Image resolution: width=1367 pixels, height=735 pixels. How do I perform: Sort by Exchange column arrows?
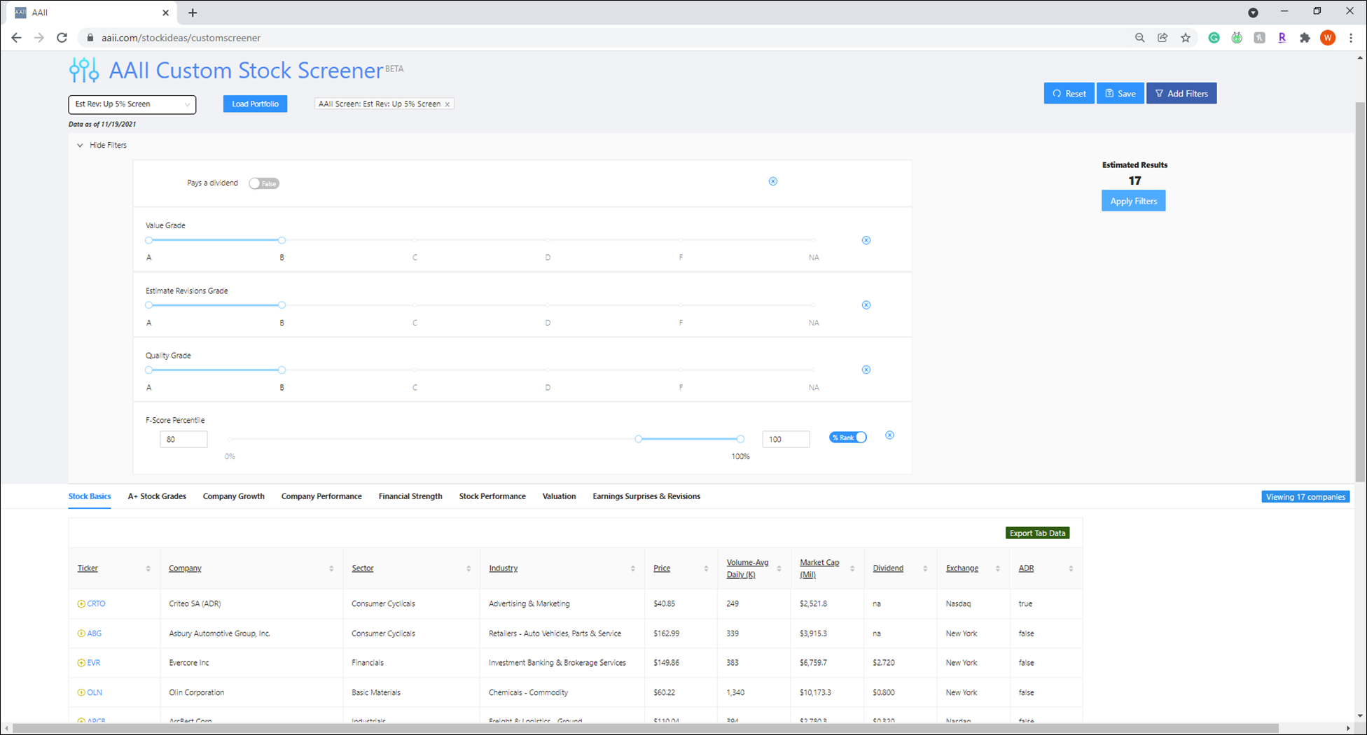(998, 568)
